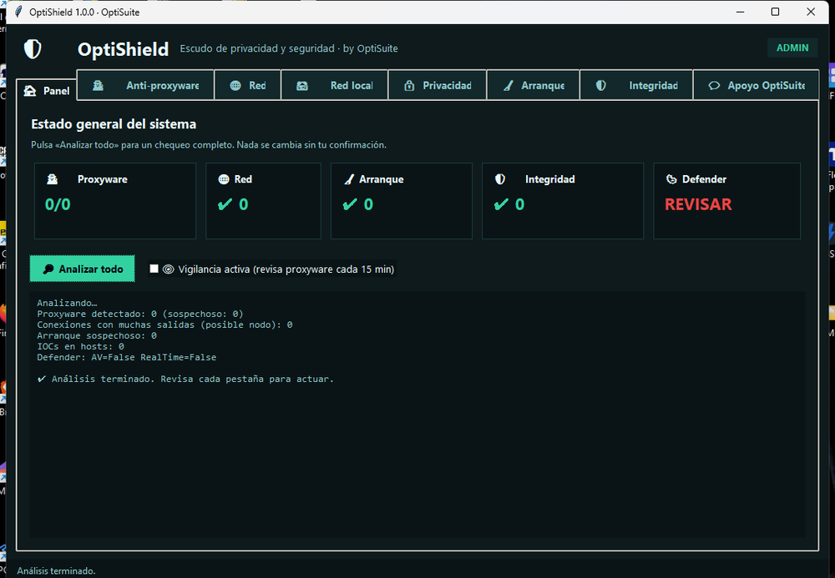This screenshot has width=835, height=578.
Task: Click the Arranque card title
Action: (x=382, y=179)
